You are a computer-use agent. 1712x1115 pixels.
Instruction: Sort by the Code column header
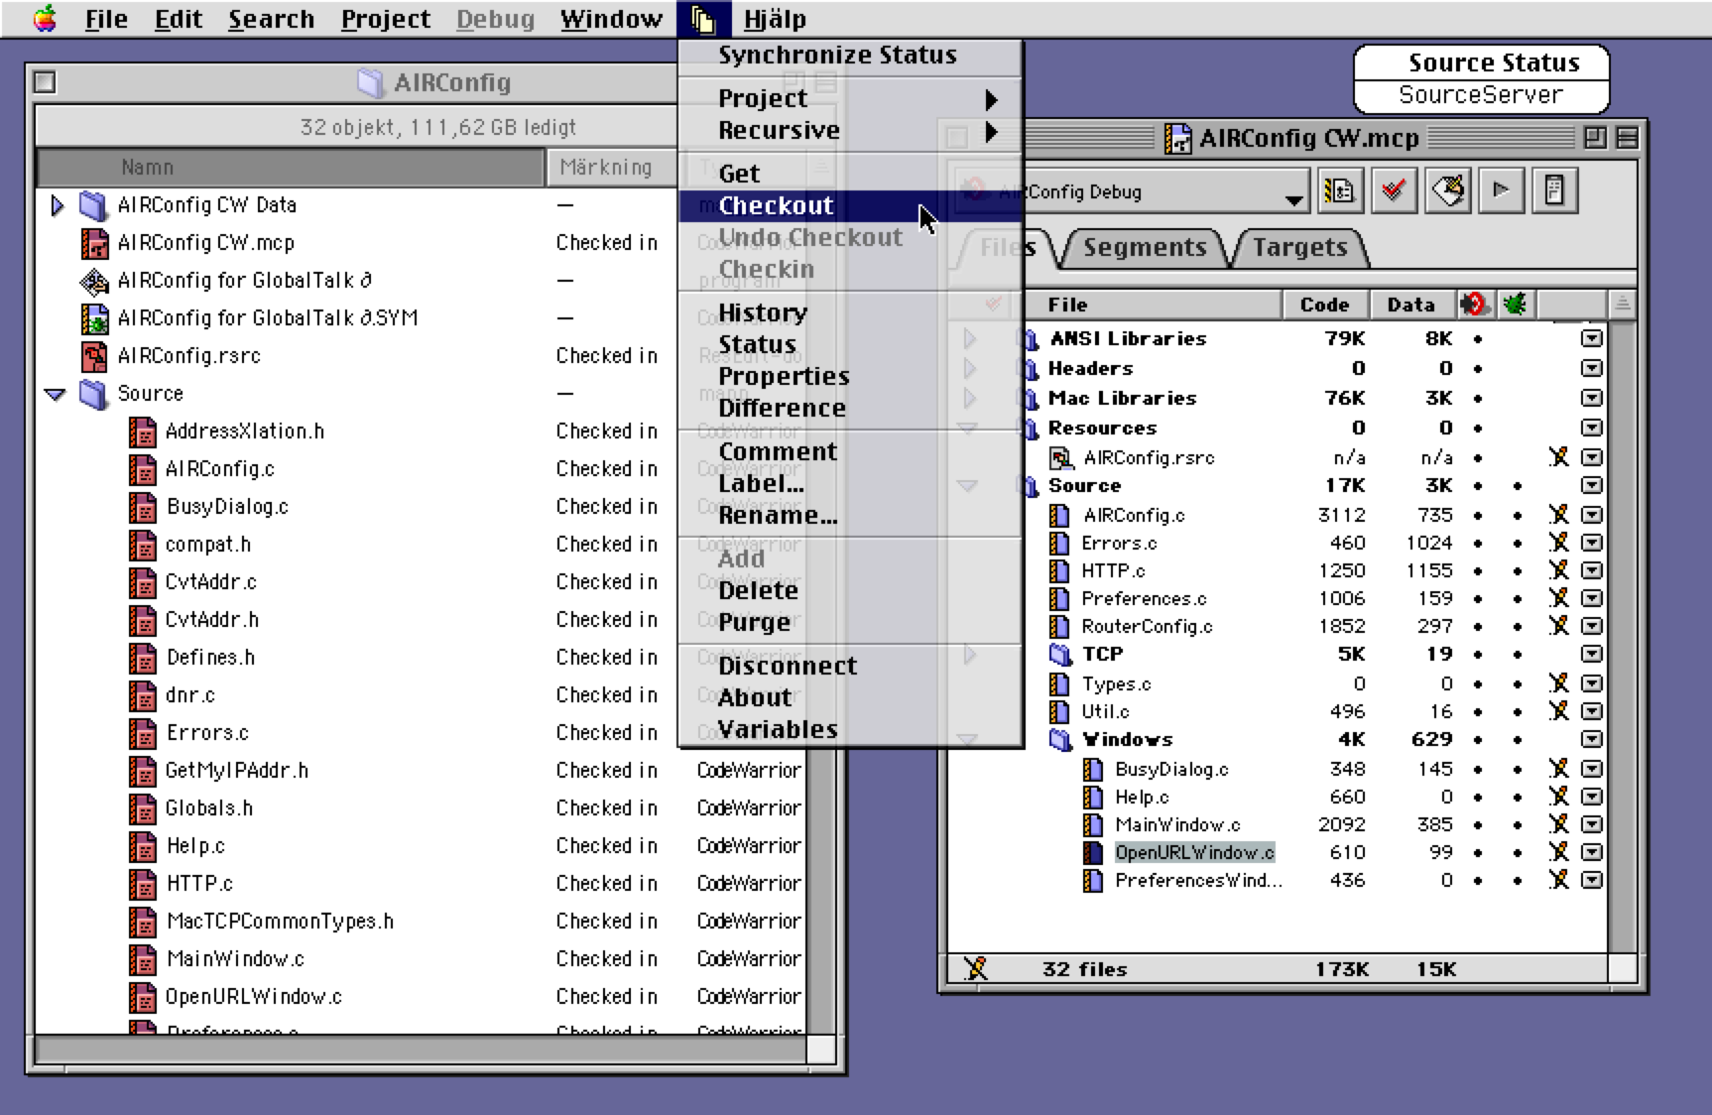click(x=1324, y=305)
